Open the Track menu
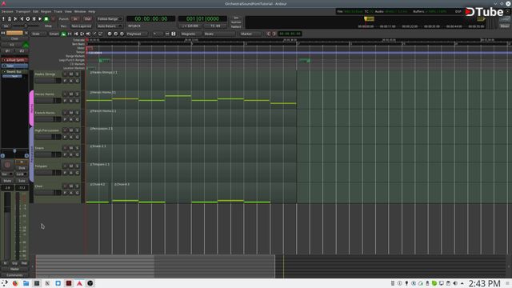 point(58,11)
